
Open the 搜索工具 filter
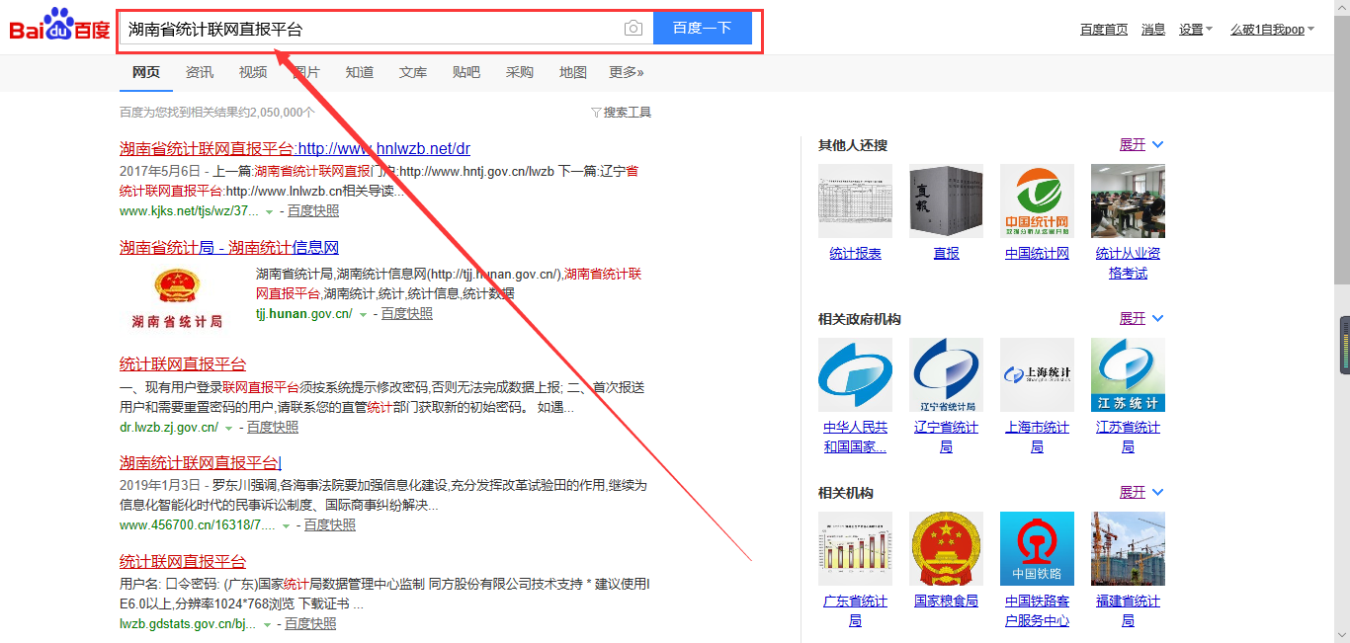point(622,113)
